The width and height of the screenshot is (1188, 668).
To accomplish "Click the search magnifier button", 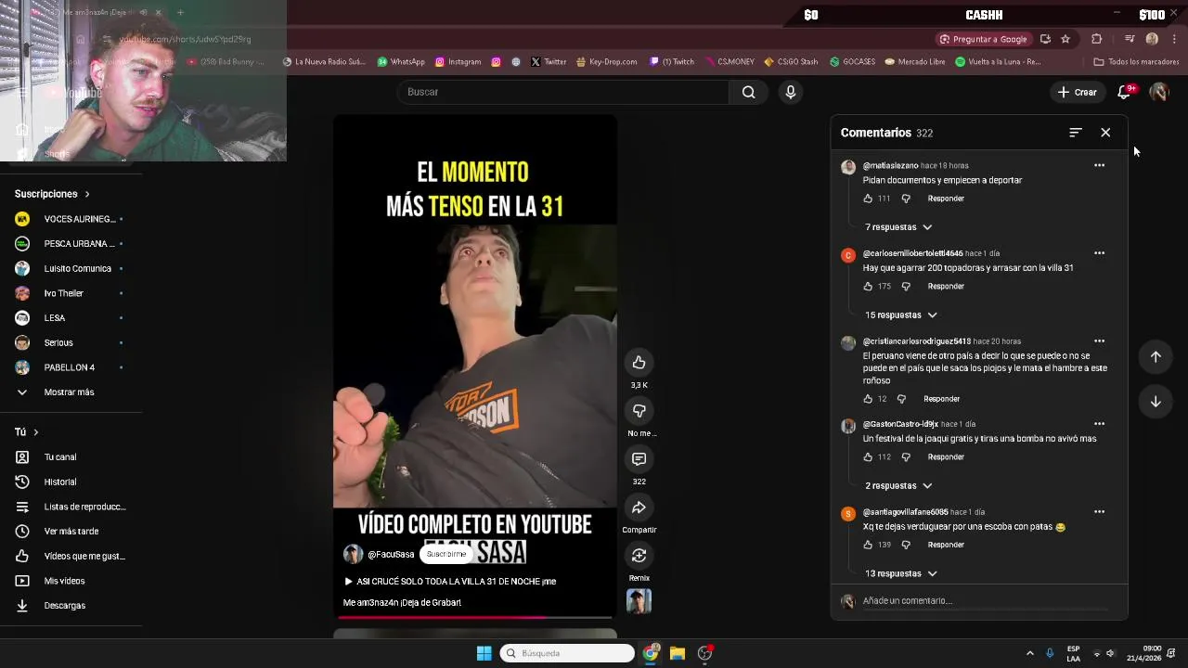I will tap(748, 92).
